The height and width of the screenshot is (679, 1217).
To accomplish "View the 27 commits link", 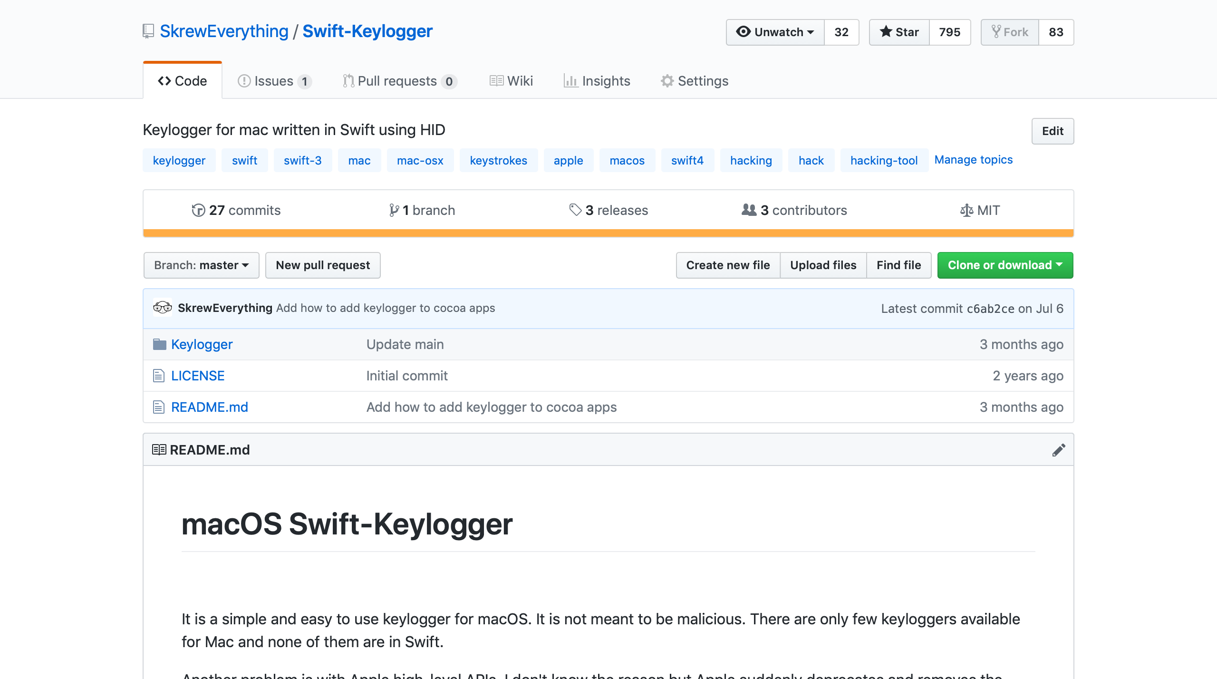I will tap(236, 210).
